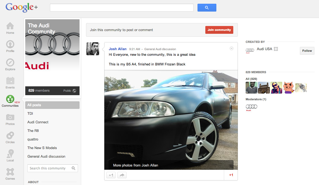Viewport: 319px width, 185px height.
Task: Open the Audi USA name link
Action: pos(264,49)
